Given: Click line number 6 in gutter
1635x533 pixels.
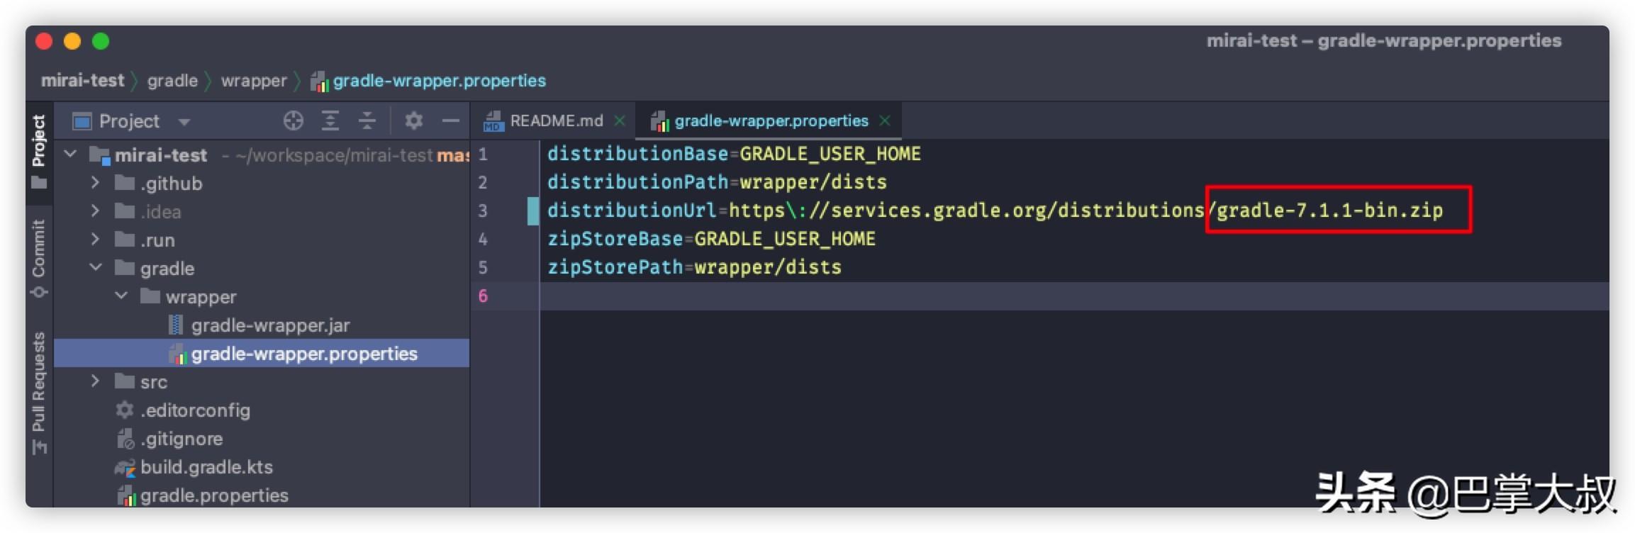Looking at the screenshot, I should point(483,296).
